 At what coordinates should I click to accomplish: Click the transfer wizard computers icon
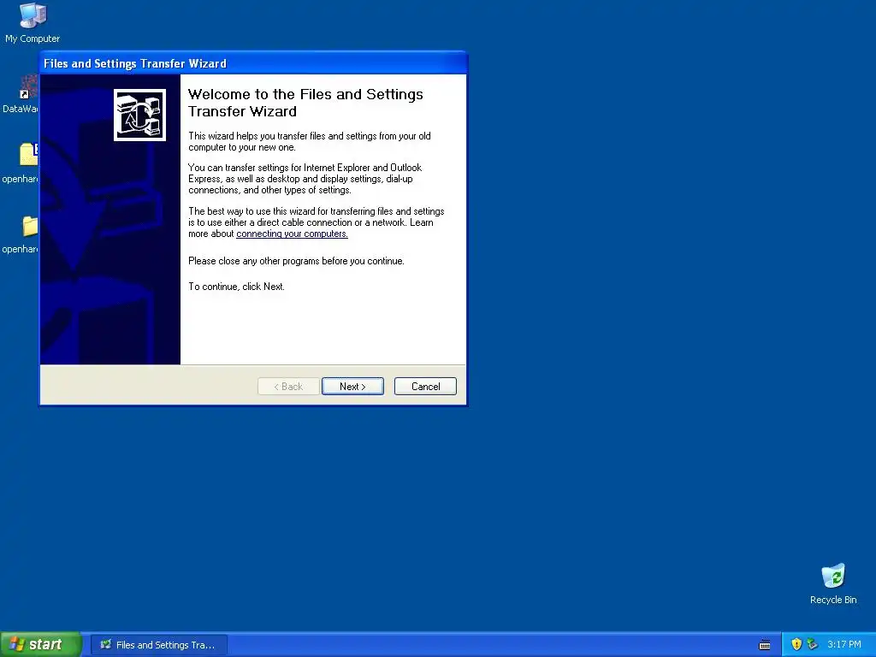click(x=139, y=115)
